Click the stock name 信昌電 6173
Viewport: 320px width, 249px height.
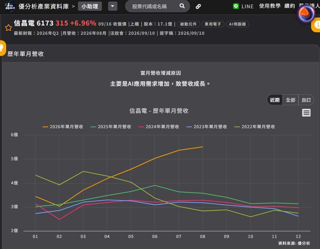click(x=34, y=23)
